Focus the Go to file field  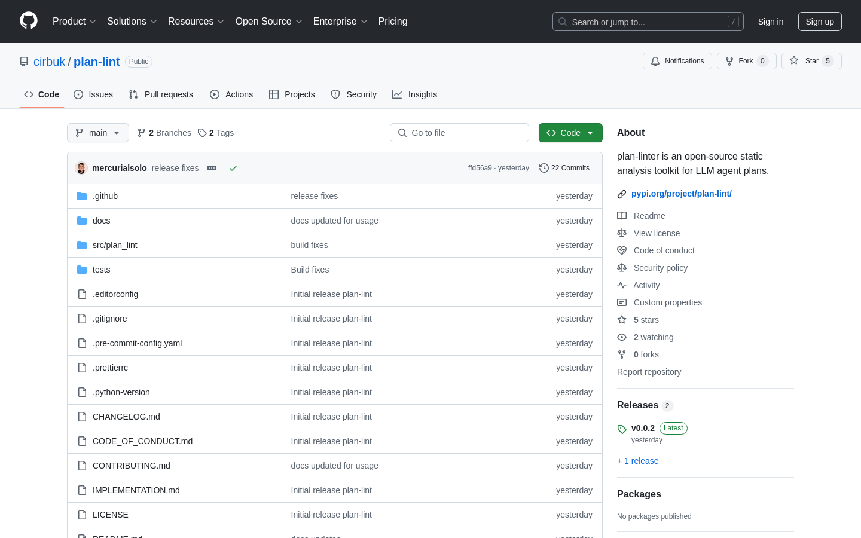click(459, 133)
